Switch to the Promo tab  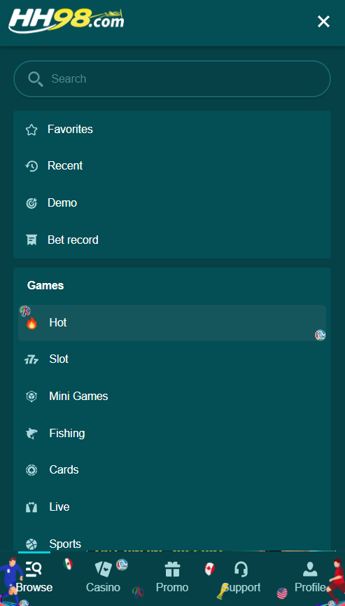click(172, 577)
